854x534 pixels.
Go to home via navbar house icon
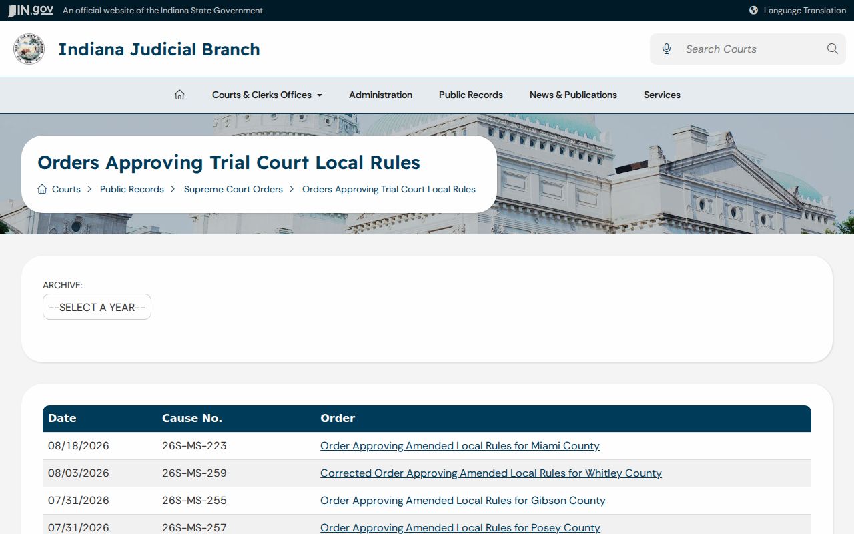[x=179, y=95]
